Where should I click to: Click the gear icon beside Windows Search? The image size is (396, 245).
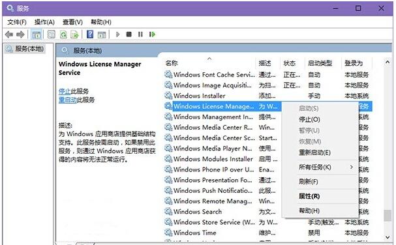pos(168,211)
